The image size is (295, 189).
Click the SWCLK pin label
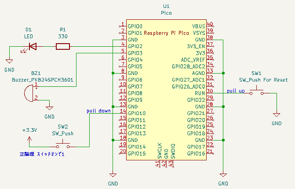(160, 151)
